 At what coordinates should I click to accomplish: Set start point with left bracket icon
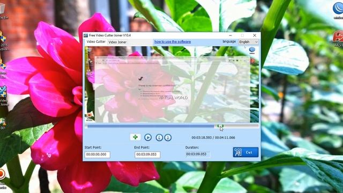159,137
